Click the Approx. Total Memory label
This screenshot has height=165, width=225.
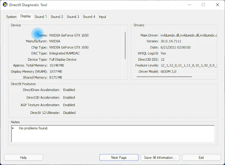30,65
